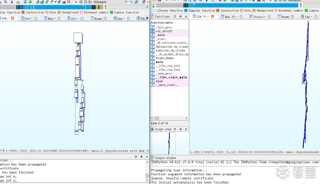Screen dimensions: 320x184
Task: Click the right window's blue navigation band
Action: tap(227, 5)
